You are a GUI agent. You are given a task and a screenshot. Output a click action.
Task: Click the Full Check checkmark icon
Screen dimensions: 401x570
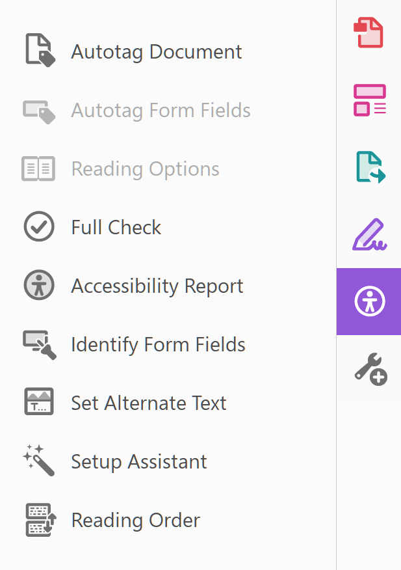click(x=39, y=227)
